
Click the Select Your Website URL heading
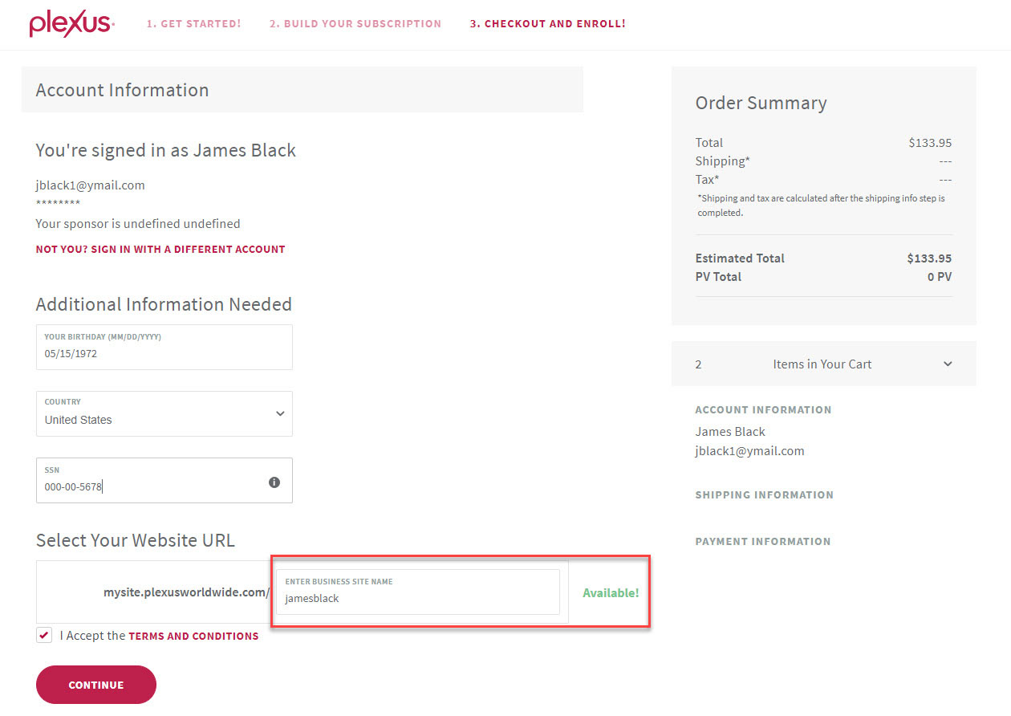(x=136, y=540)
